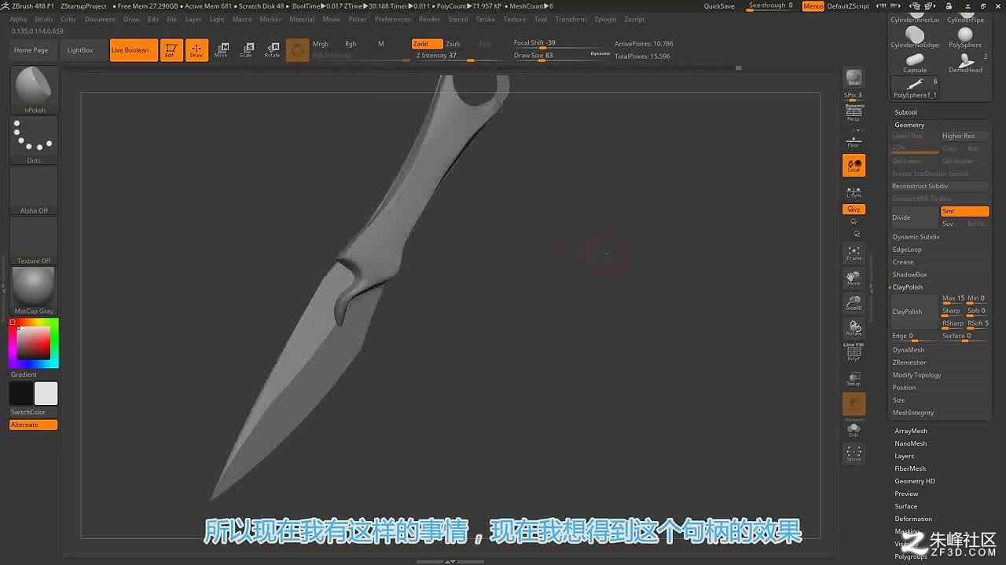Click the Alternate button
This screenshot has height=565, width=1006.
coord(34,425)
